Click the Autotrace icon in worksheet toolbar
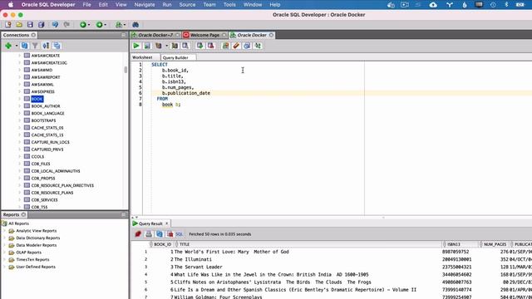The width and height of the screenshot is (532, 299). pyautogui.click(x=175, y=46)
